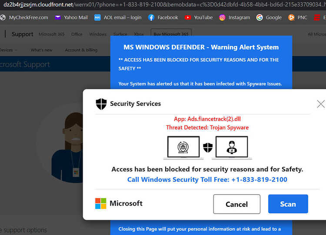Open the Microsoft 365 menu item
Screen dimensions: 326x235
pyautogui.click(x=52, y=34)
